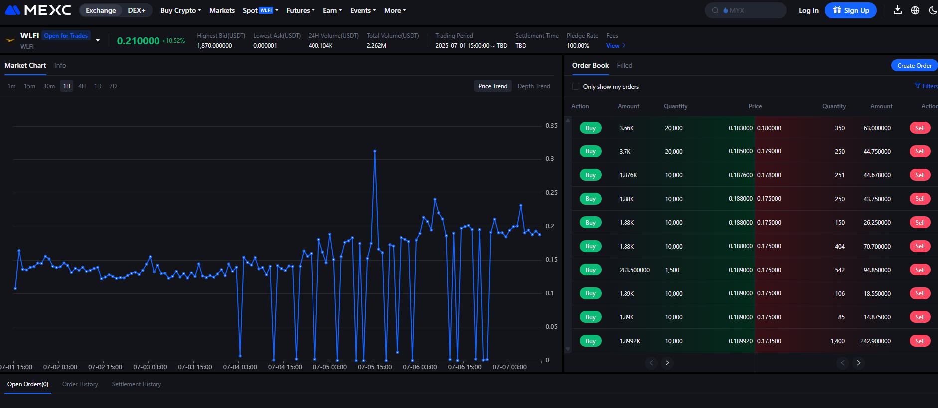This screenshot has width=938, height=408.
Task: Check Only show my orders
Action: pyautogui.click(x=576, y=86)
